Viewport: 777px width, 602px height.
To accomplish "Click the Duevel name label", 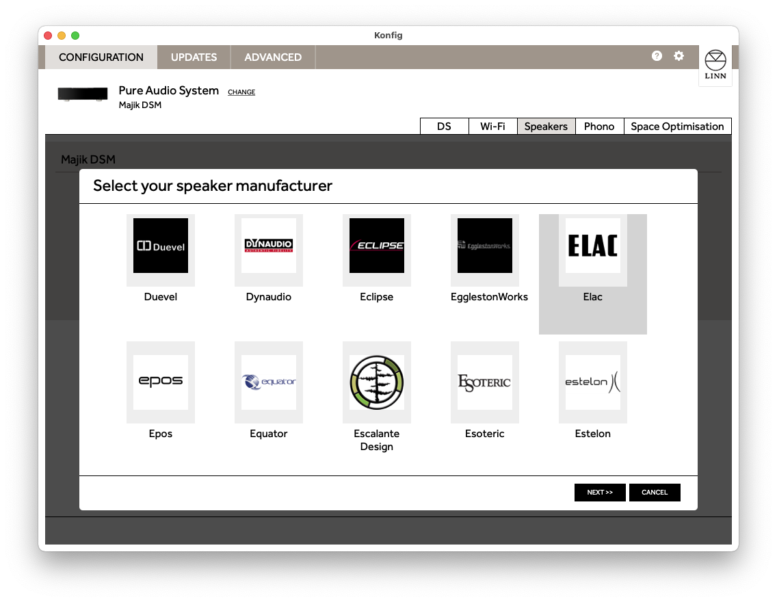I will coord(161,297).
